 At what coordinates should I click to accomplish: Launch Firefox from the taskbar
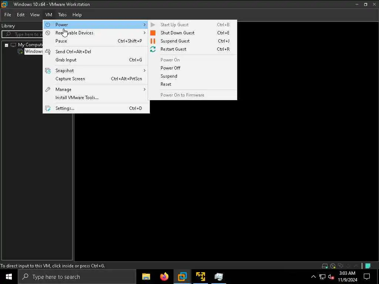(164, 277)
